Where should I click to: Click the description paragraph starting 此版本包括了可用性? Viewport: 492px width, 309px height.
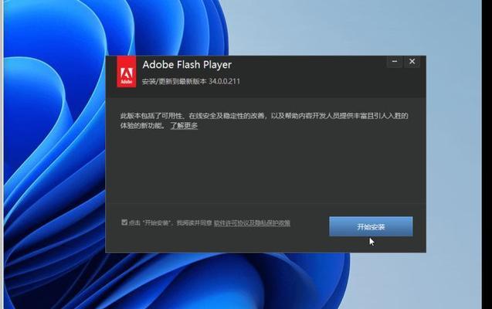264,121
